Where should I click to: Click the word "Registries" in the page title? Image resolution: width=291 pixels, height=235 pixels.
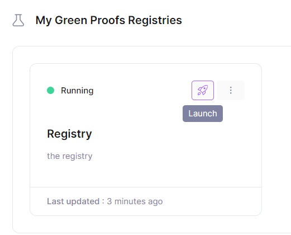pos(155,20)
